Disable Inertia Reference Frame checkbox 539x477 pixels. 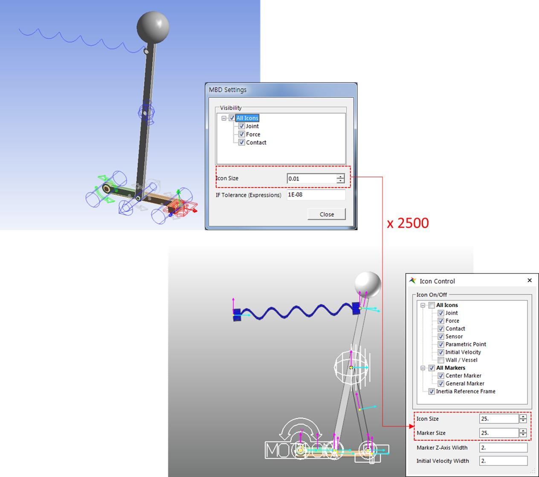432,391
